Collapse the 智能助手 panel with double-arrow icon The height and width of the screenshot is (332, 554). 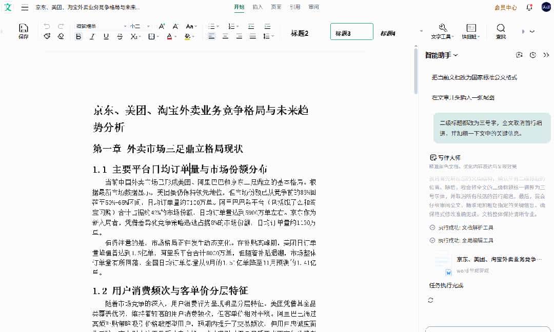547,55
